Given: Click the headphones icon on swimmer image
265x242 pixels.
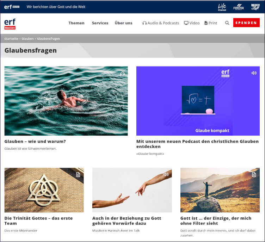Looking at the screenshot, I should [x=122, y=74].
